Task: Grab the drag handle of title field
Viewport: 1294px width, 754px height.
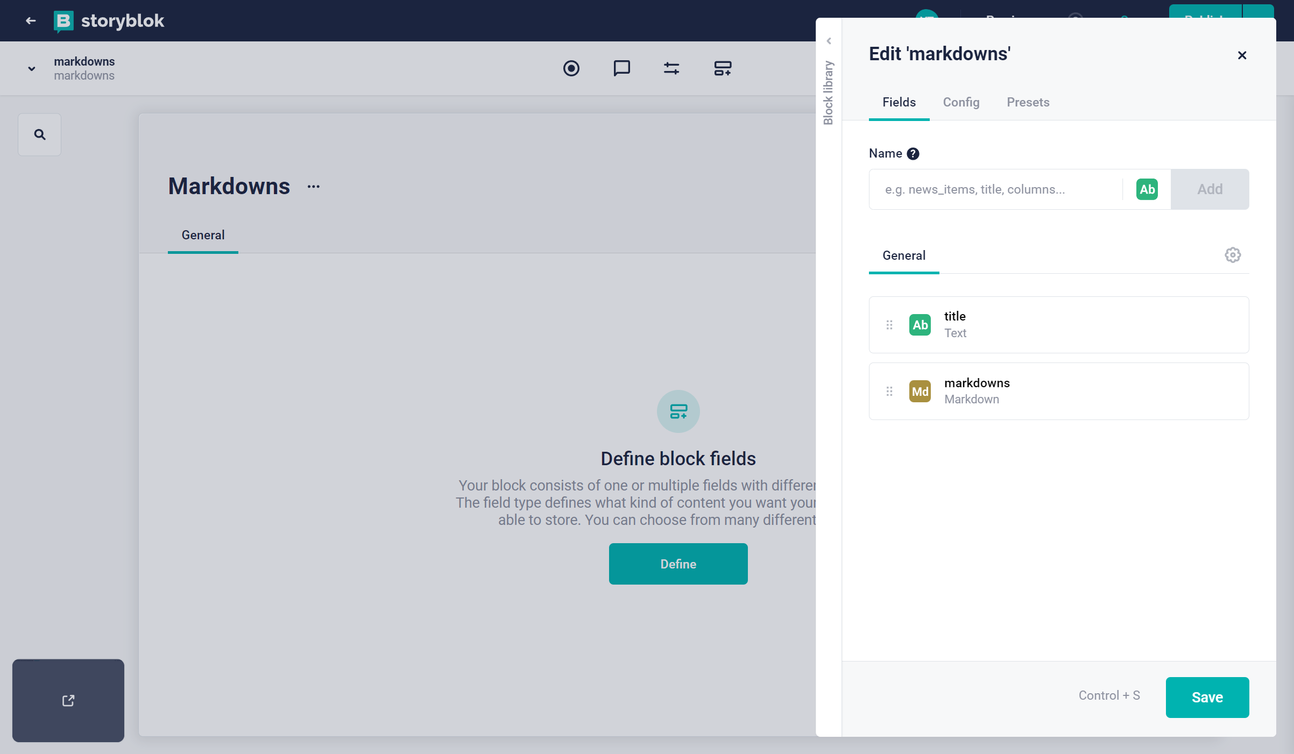Action: click(x=889, y=325)
